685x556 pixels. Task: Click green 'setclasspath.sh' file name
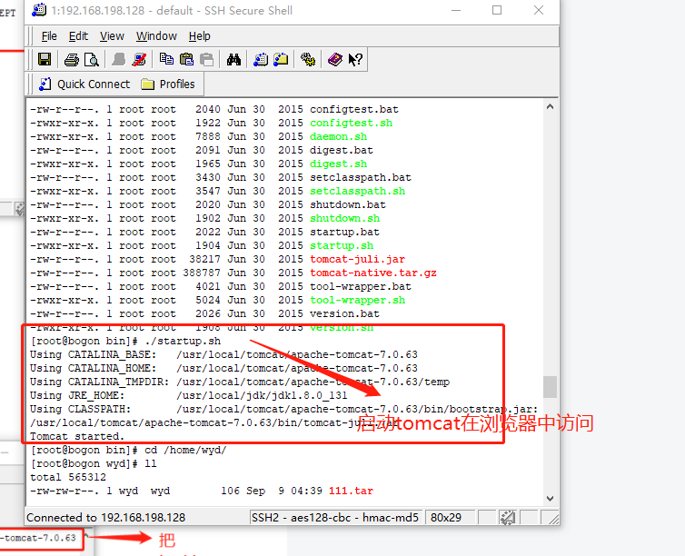pos(357,191)
